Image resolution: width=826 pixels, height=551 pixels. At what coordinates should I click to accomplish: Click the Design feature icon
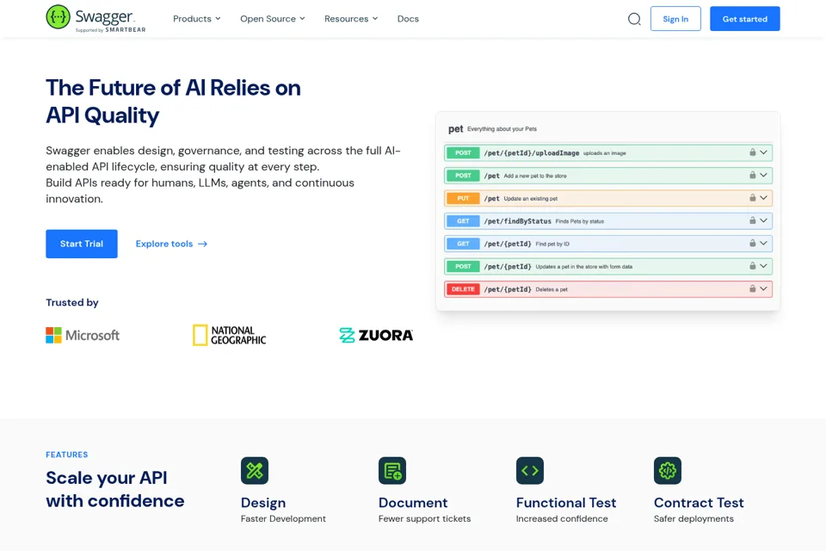(x=255, y=470)
